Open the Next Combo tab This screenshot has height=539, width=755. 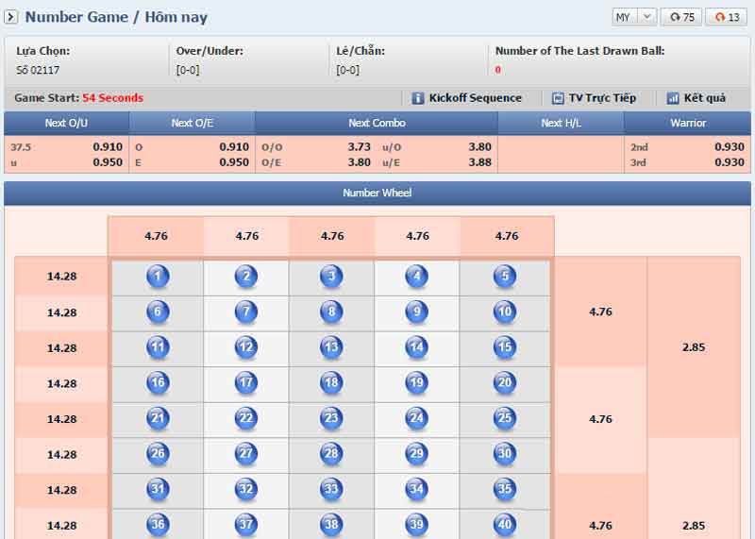[x=377, y=123]
